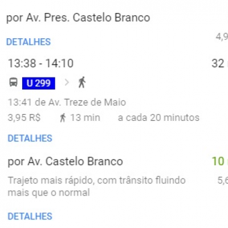The width and height of the screenshot is (228, 228).
Task: Click the green 10 minute duration label
Action: click(x=220, y=161)
